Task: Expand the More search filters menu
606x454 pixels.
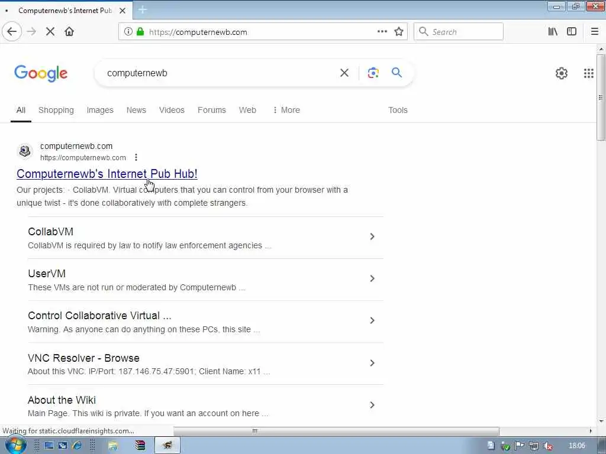Action: pyautogui.click(x=286, y=111)
